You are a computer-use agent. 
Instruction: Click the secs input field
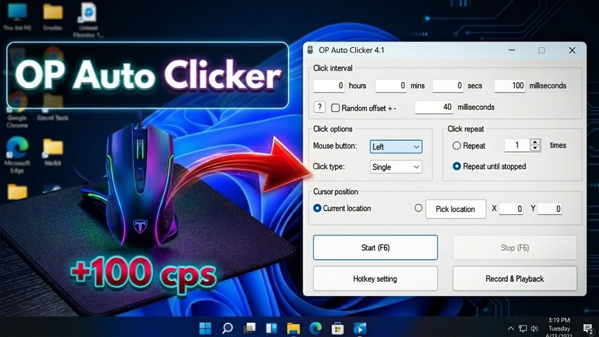[x=448, y=86]
